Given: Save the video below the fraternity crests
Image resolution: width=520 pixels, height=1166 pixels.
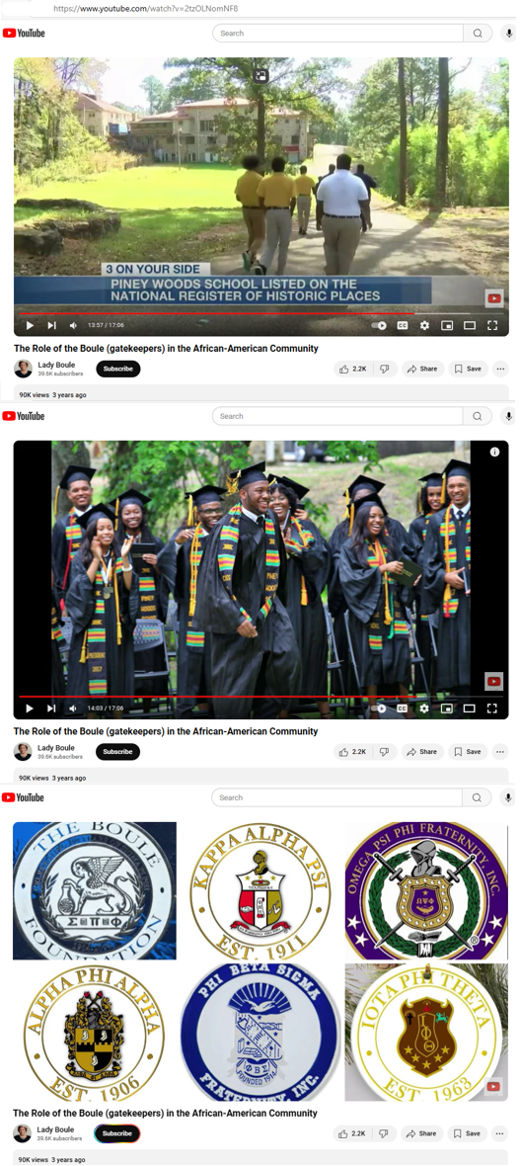Looking at the screenshot, I should (x=468, y=1134).
